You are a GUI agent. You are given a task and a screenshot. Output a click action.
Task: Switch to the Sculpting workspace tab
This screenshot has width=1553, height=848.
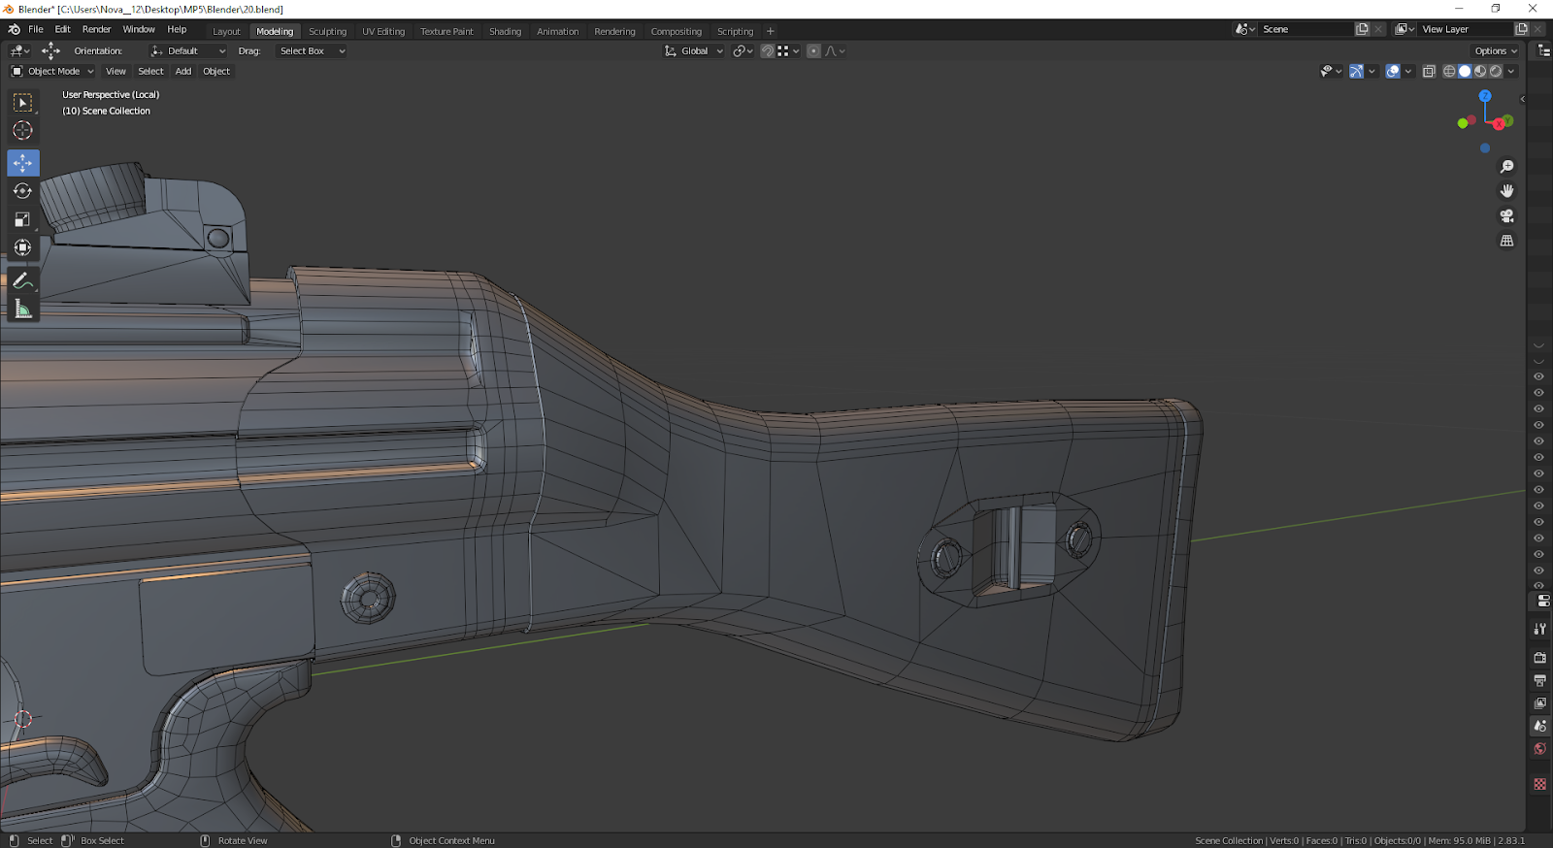pyautogui.click(x=327, y=31)
